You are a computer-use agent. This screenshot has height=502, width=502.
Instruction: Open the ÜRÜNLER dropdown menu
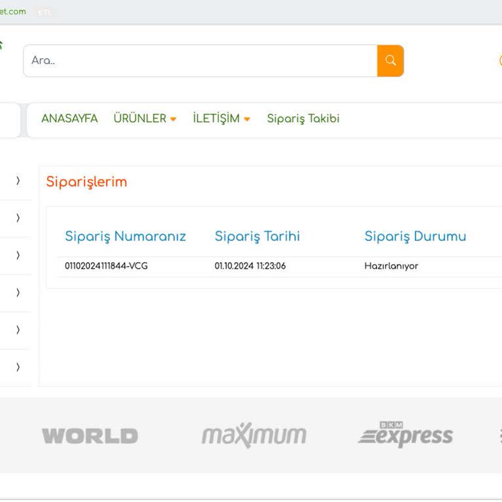click(140, 119)
